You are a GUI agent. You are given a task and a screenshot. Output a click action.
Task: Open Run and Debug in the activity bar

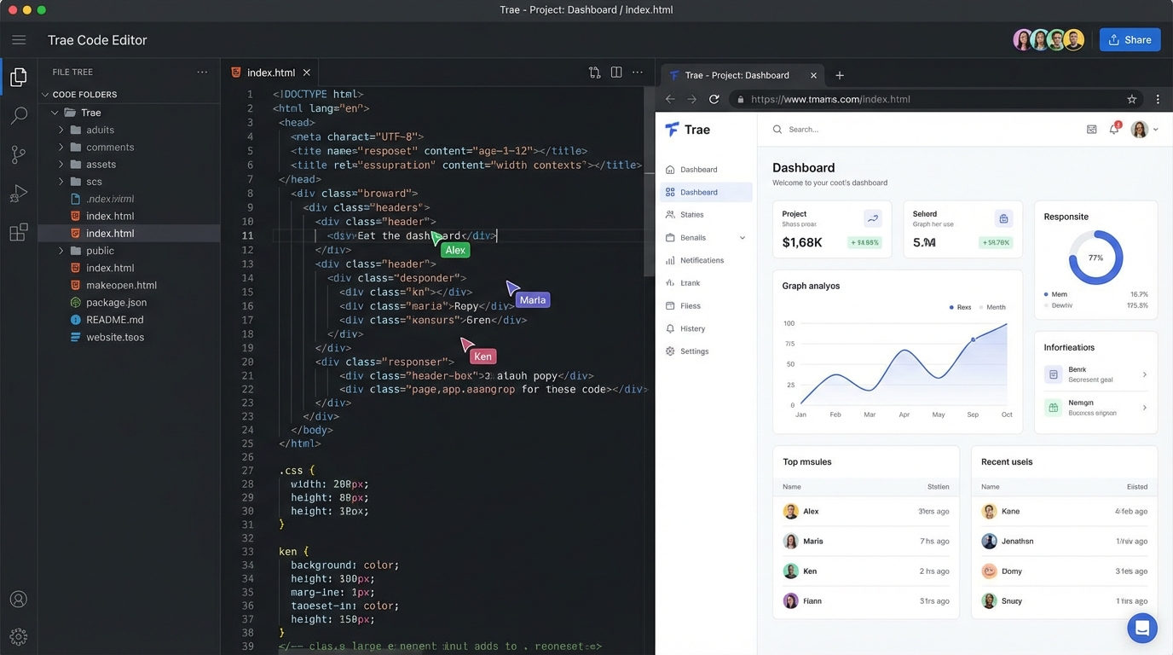point(19,193)
